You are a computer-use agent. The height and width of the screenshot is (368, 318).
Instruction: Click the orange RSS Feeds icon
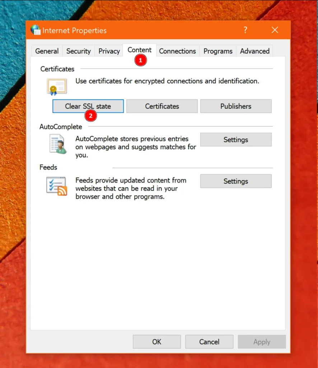click(56, 185)
